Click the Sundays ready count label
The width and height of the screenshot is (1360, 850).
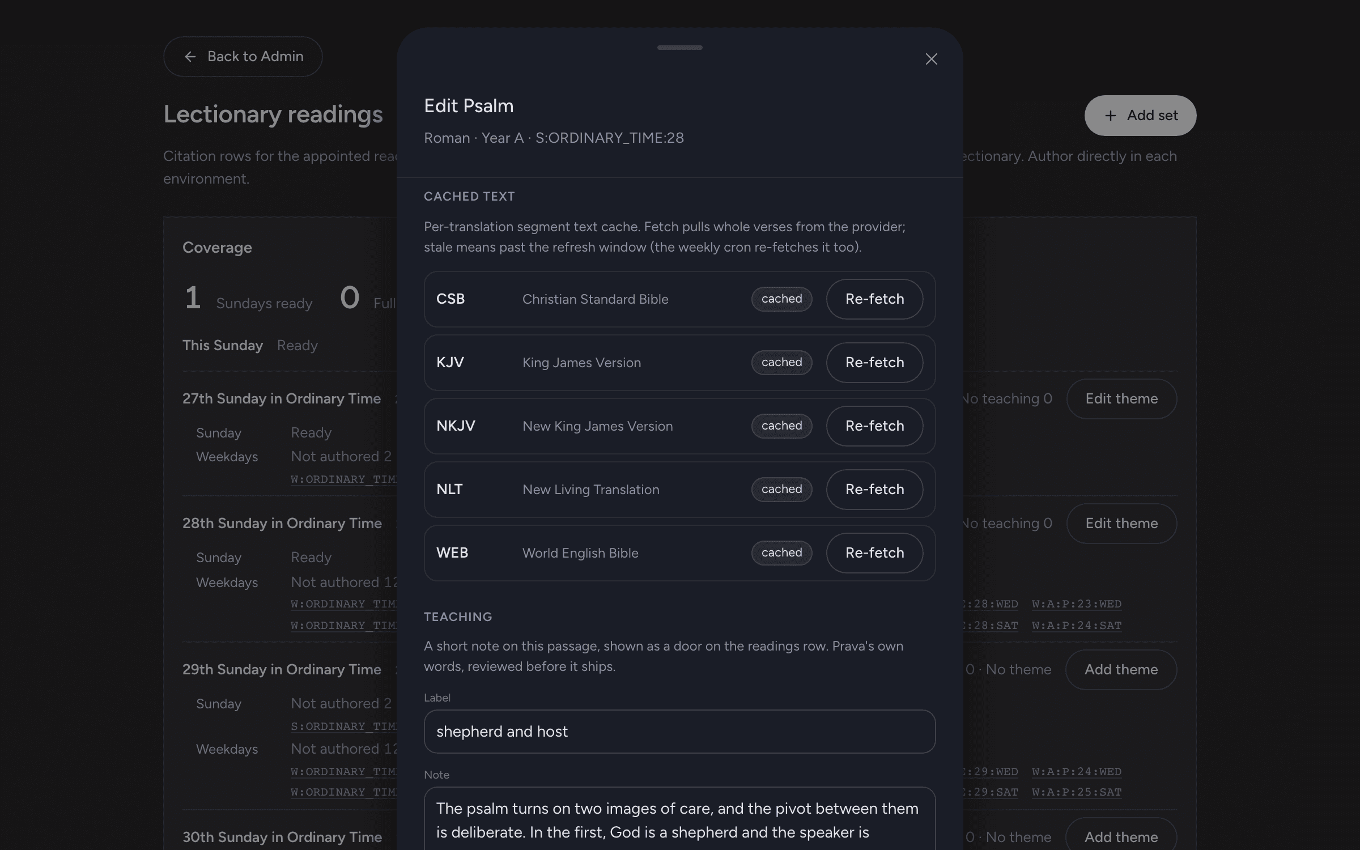coord(264,304)
